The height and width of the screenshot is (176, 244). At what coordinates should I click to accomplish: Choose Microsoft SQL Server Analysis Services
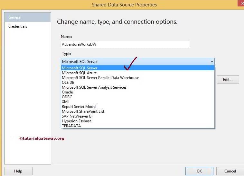(x=137, y=87)
